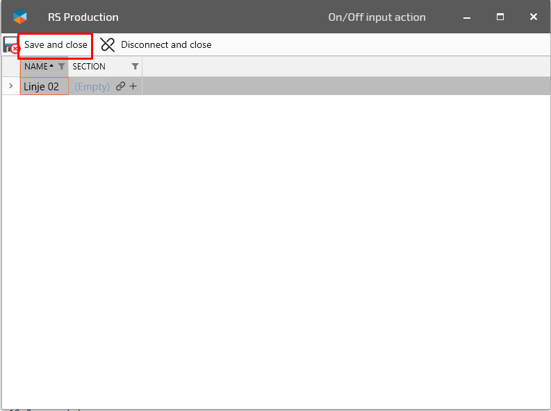Image resolution: width=551 pixels, height=411 pixels.
Task: Sort by the SECTION column header
Action: [x=89, y=67]
